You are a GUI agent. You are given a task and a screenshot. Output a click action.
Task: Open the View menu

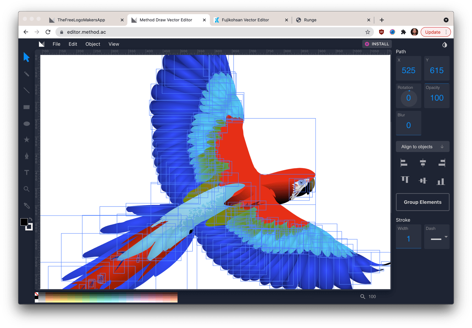click(114, 44)
